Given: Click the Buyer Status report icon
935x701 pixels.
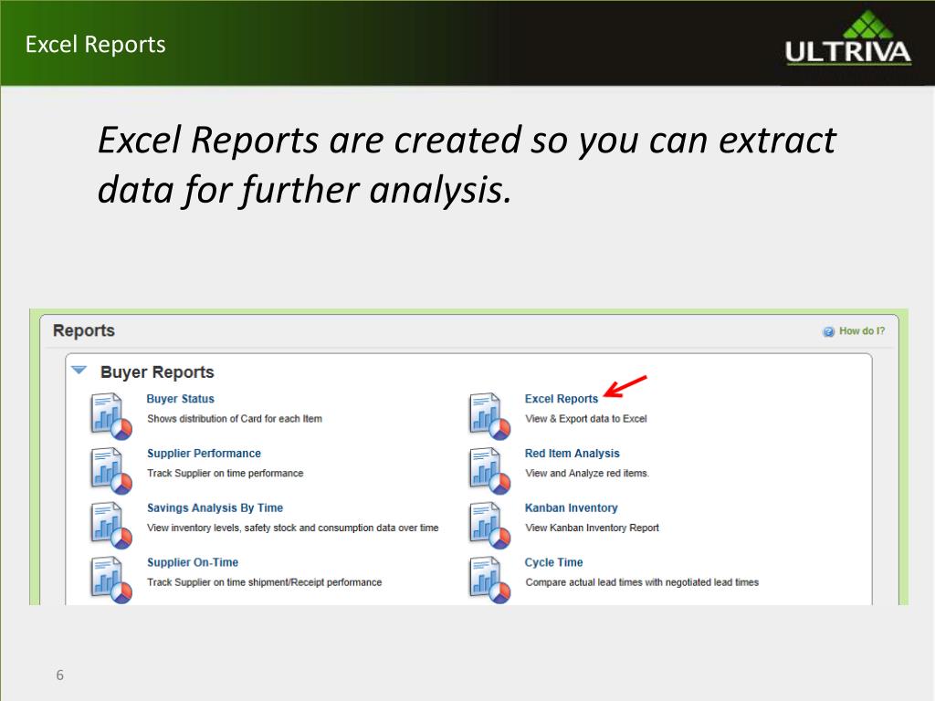Looking at the screenshot, I should point(110,415).
